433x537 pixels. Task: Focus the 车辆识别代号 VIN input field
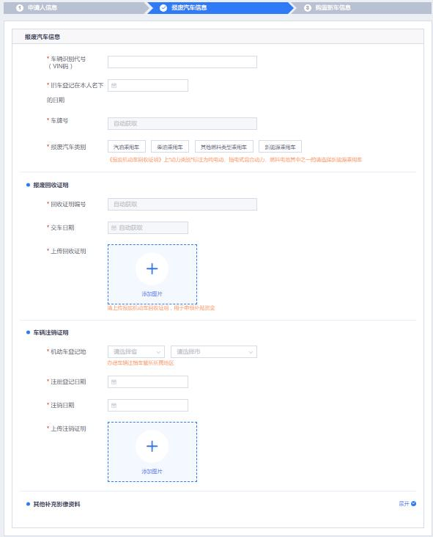(182, 62)
